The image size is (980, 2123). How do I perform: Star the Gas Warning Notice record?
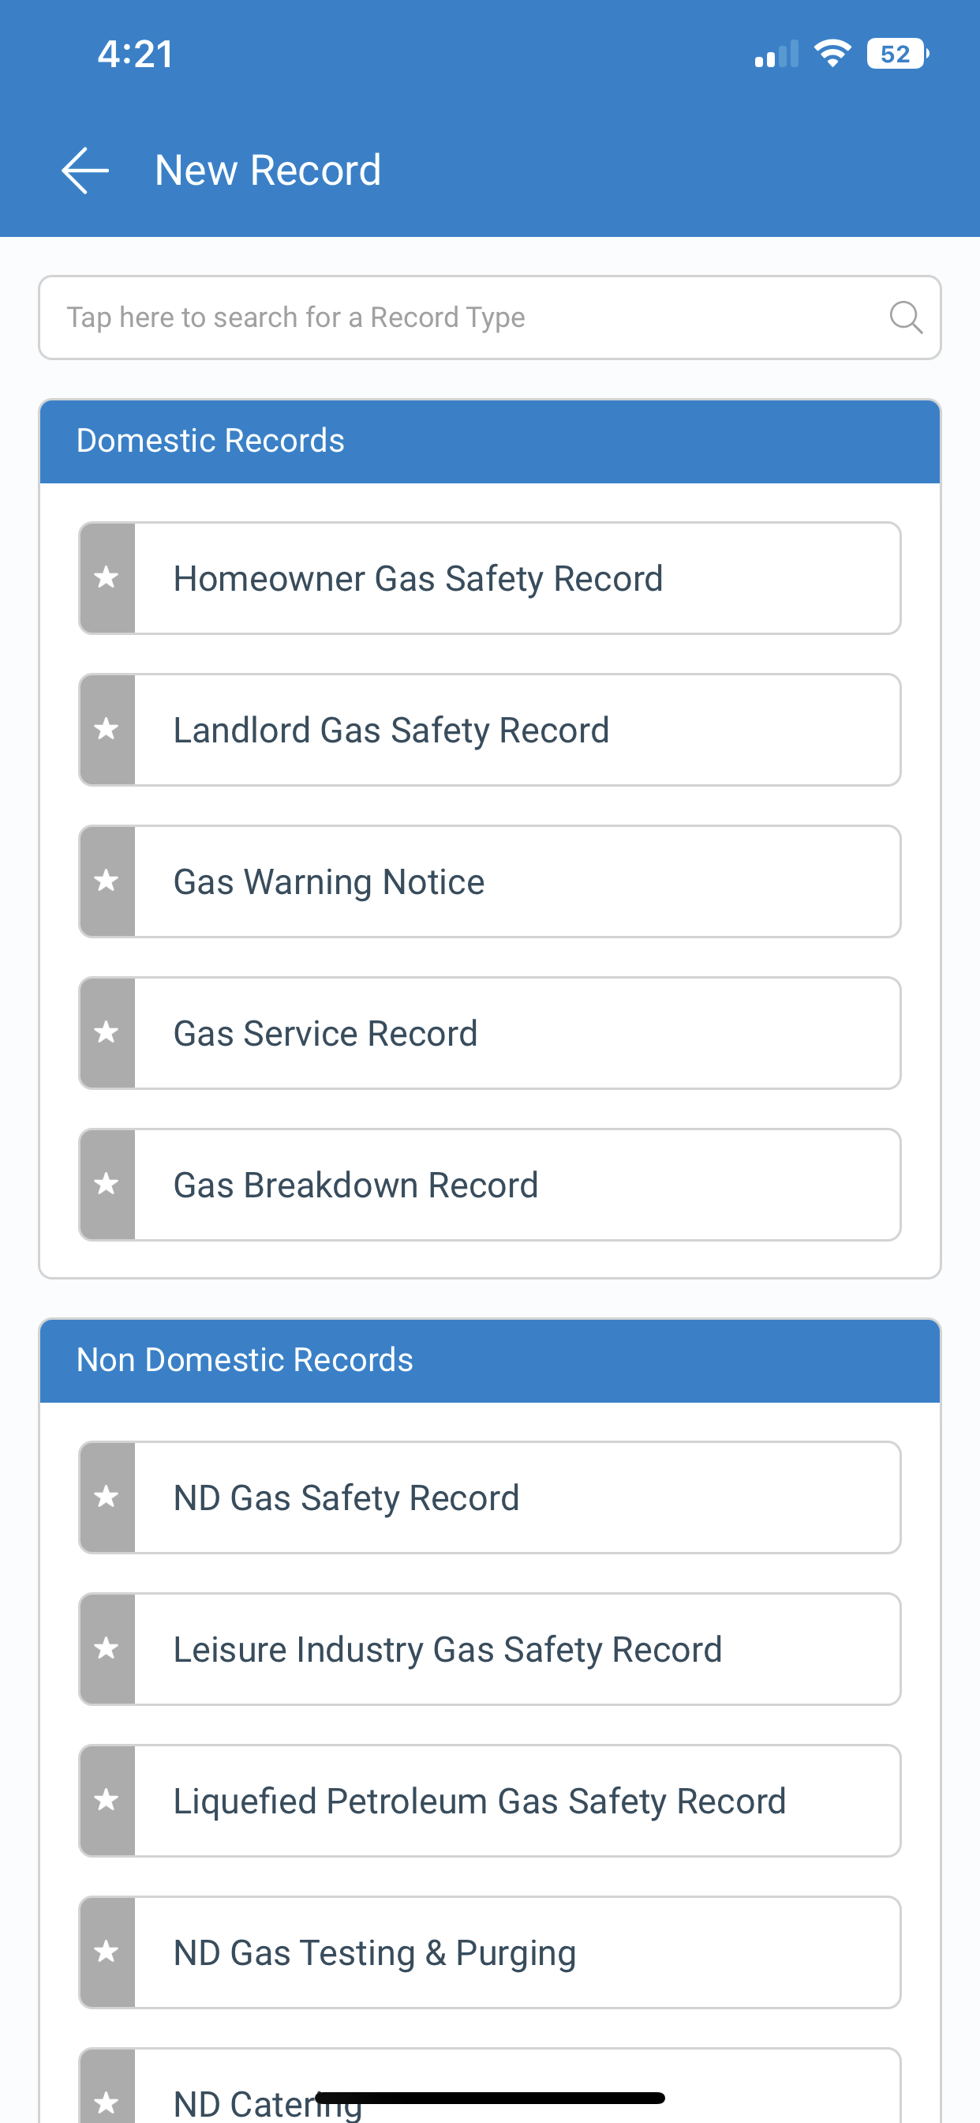107,881
